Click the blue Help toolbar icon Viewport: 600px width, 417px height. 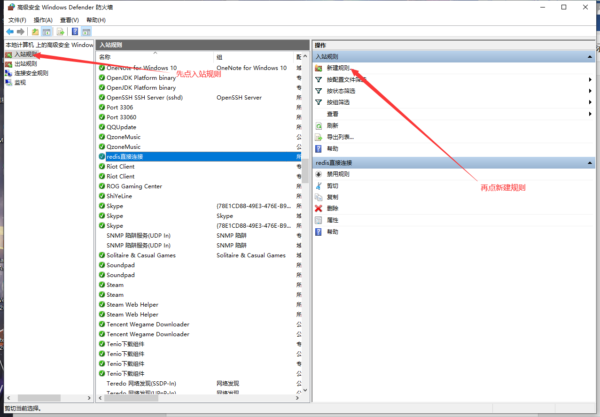75,31
